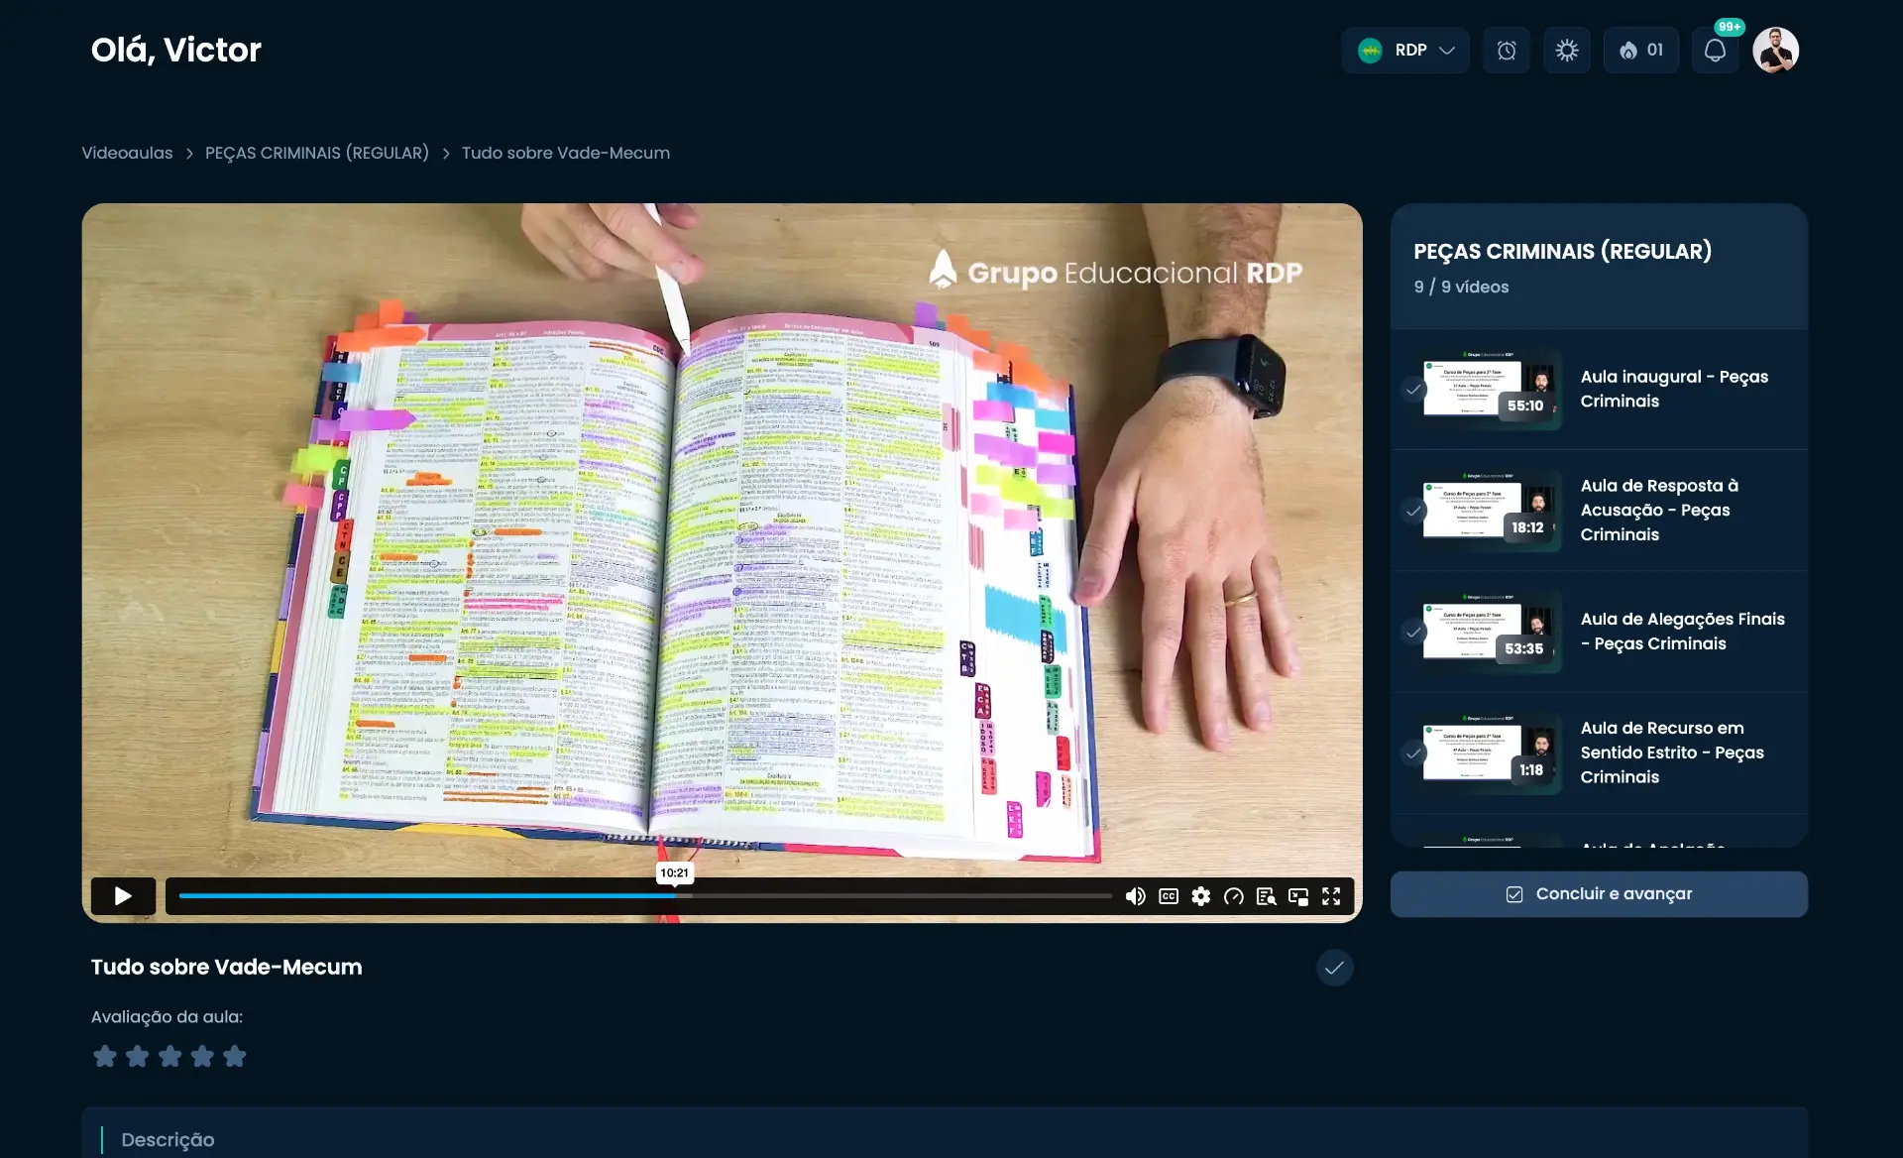Open user profile avatar

[1775, 51]
